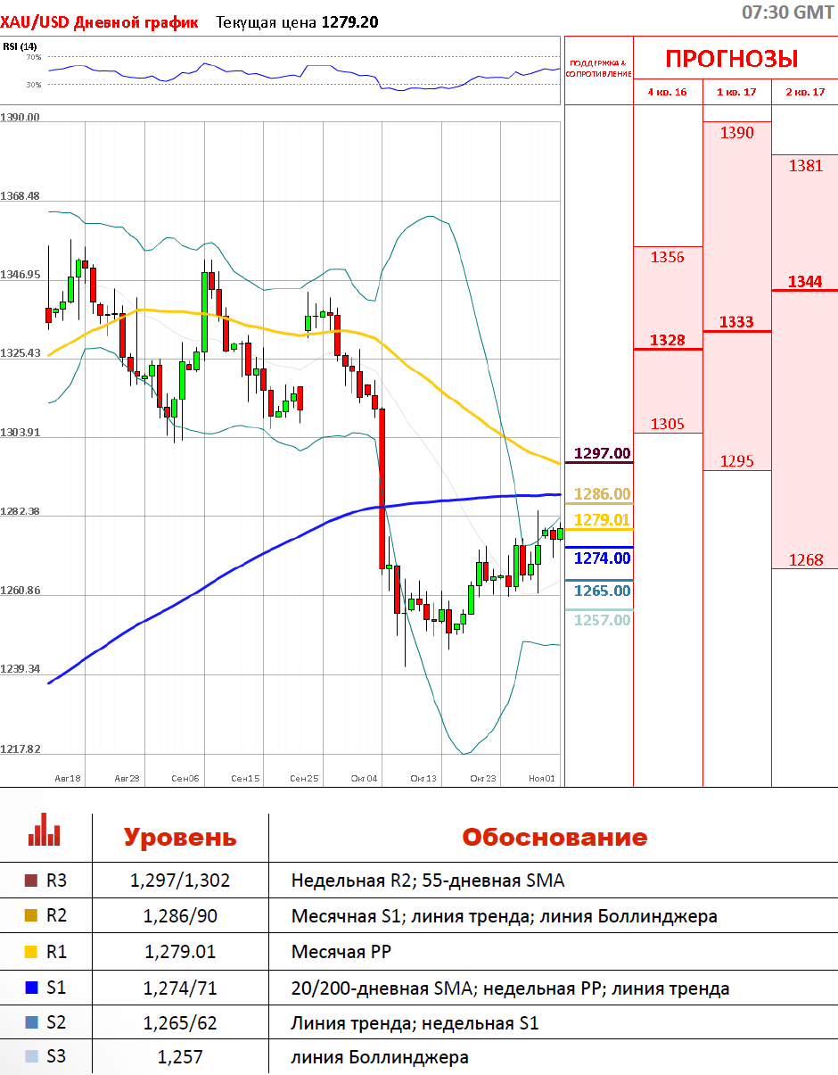
Task: Click the bold 1328 forecast value
Action: pos(667,340)
